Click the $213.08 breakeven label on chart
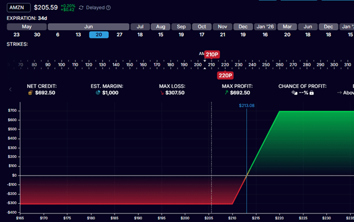The width and height of the screenshot is (354, 222). (x=247, y=105)
